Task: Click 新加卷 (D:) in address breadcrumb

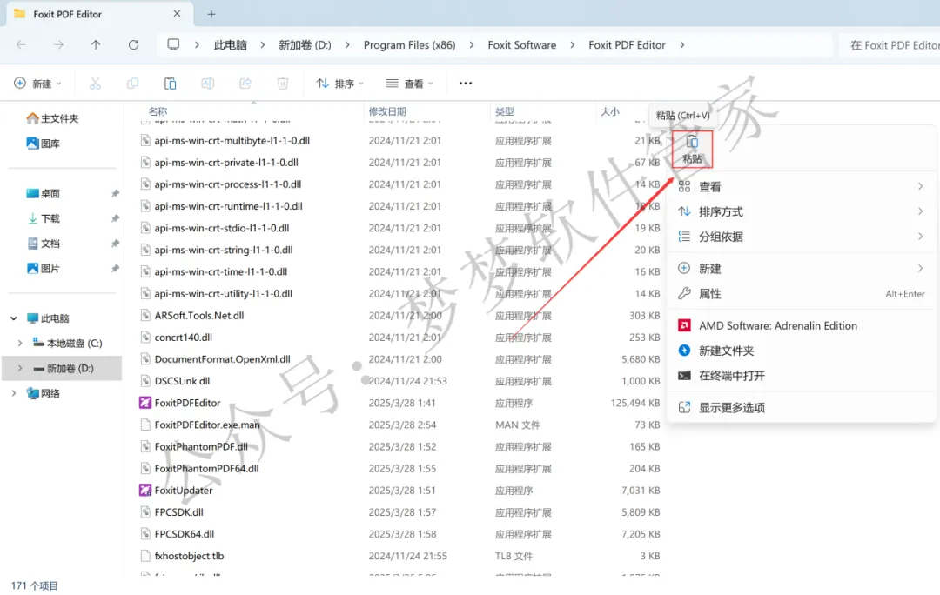Action: point(305,45)
